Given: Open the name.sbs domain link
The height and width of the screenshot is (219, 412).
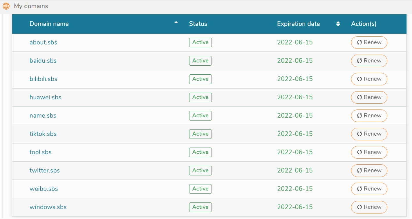Looking at the screenshot, I should click(x=43, y=116).
